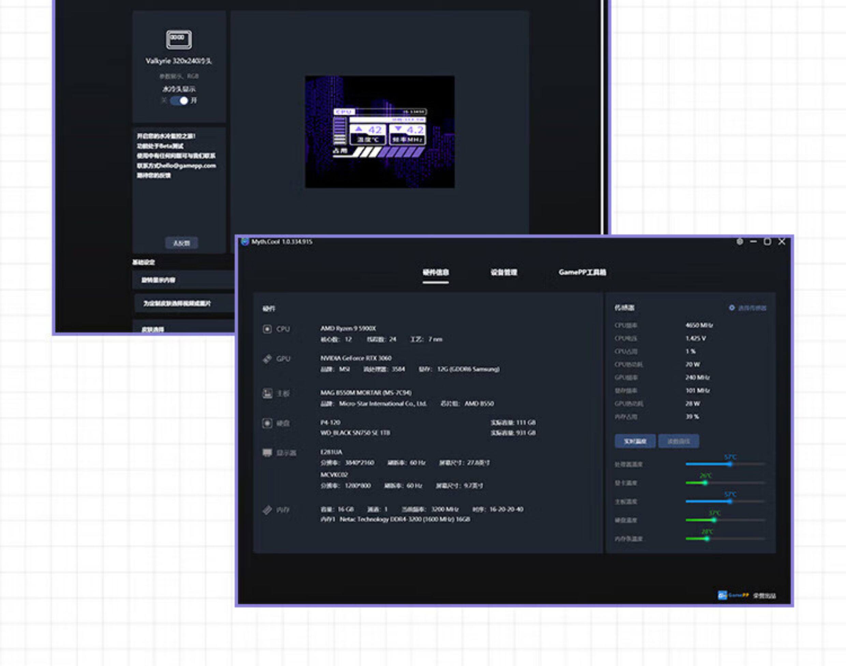Click the LCD screen preview thumbnail
This screenshot has width=846, height=666.
380,132
